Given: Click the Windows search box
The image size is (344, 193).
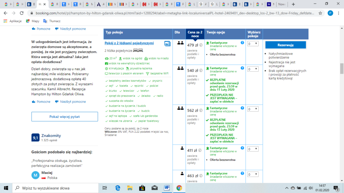Looking at the screenshot, I should [x=55, y=188].
